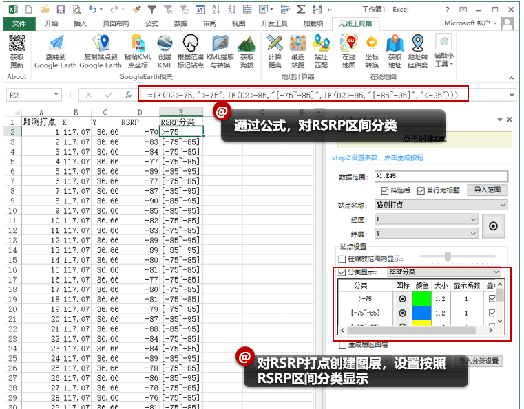Select the column D header
Image resolution: width=524 pixels, height=409 pixels.
click(140, 112)
